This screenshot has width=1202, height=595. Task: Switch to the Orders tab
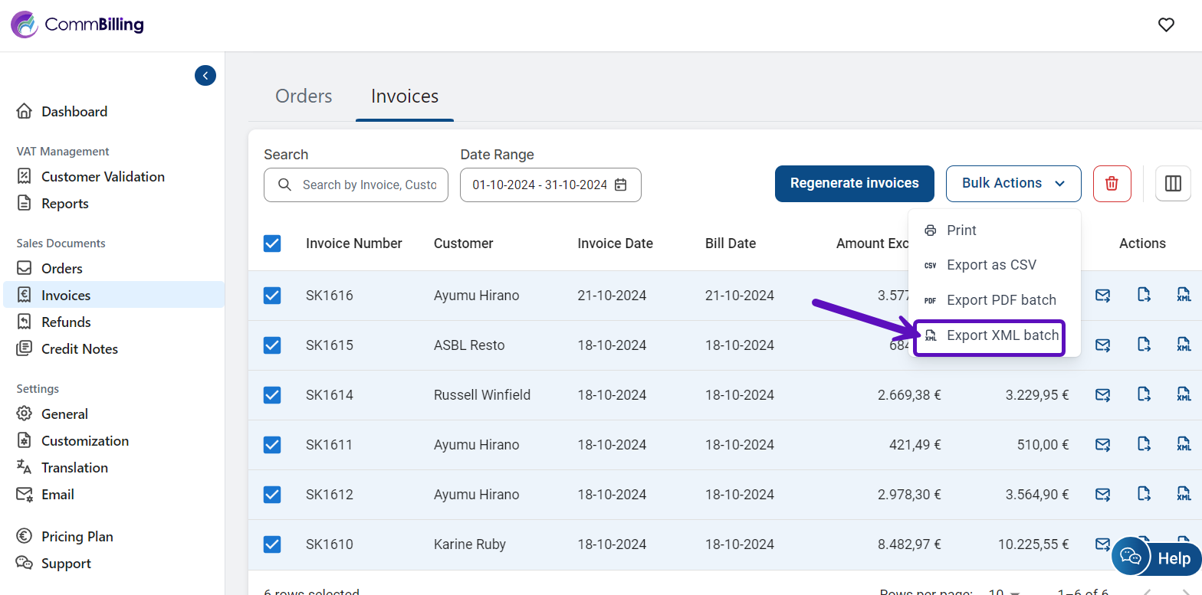coord(304,96)
